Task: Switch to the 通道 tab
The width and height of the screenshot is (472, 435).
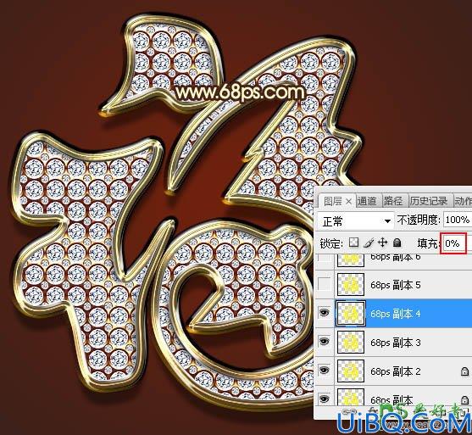Action: click(367, 201)
